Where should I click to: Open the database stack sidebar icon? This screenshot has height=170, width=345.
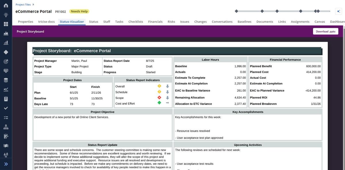click(6, 80)
